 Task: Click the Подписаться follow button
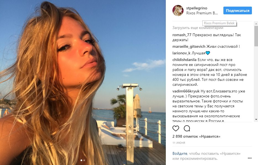238,10
